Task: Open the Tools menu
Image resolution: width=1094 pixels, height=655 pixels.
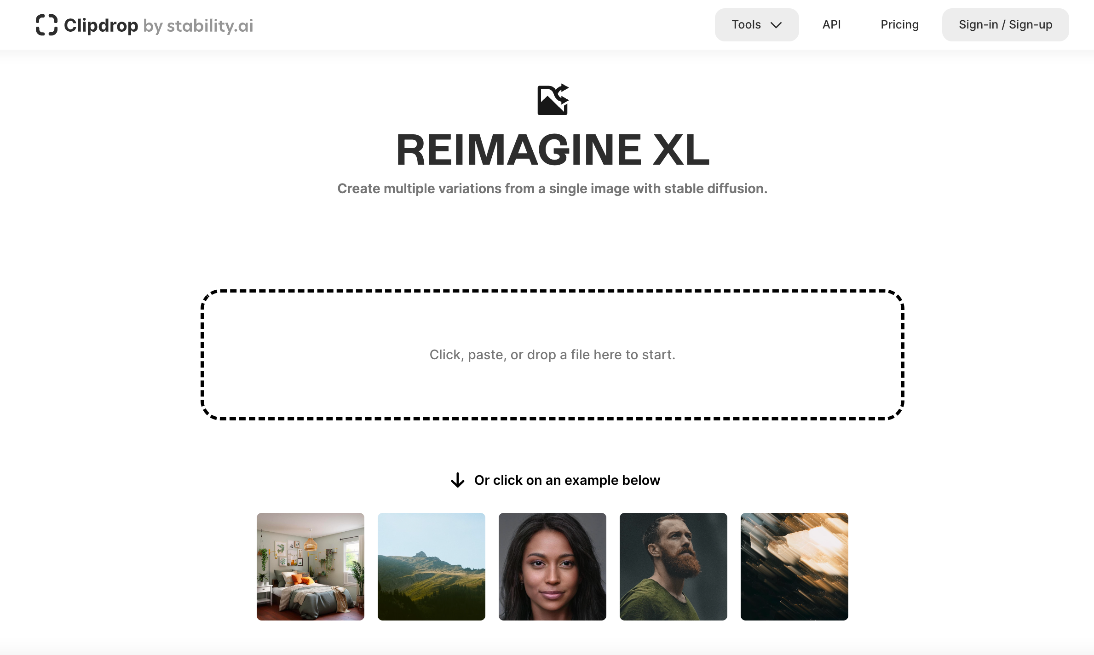Action: point(757,25)
